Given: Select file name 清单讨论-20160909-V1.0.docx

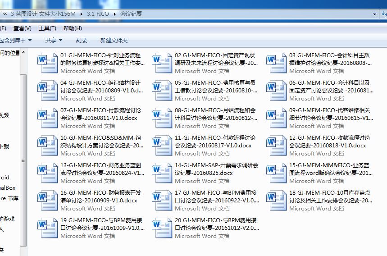Looking at the screenshot, I should (99, 201).
